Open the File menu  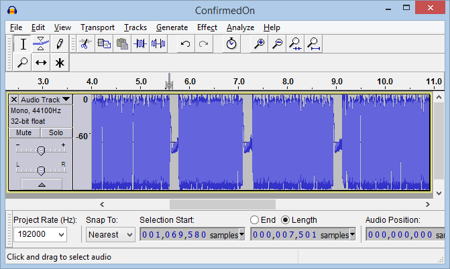(x=16, y=27)
